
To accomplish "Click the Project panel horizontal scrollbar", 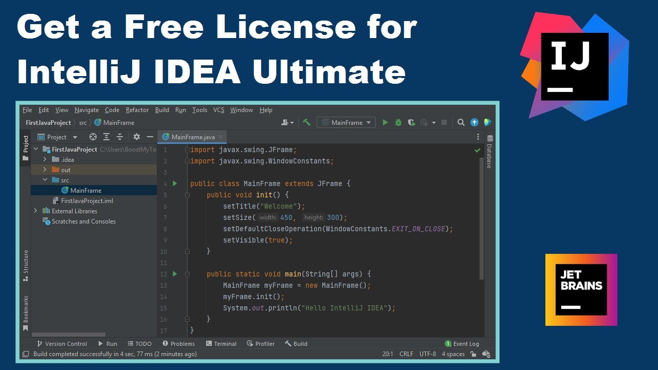I will tap(68, 335).
